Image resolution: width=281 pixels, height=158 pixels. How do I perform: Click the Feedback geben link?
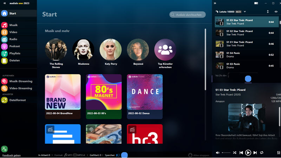(12, 155)
